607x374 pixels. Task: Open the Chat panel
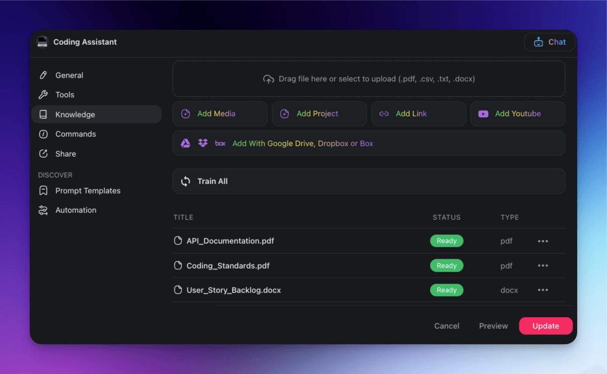coord(549,42)
